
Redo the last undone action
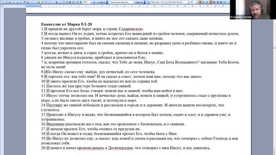[x=51, y=2]
